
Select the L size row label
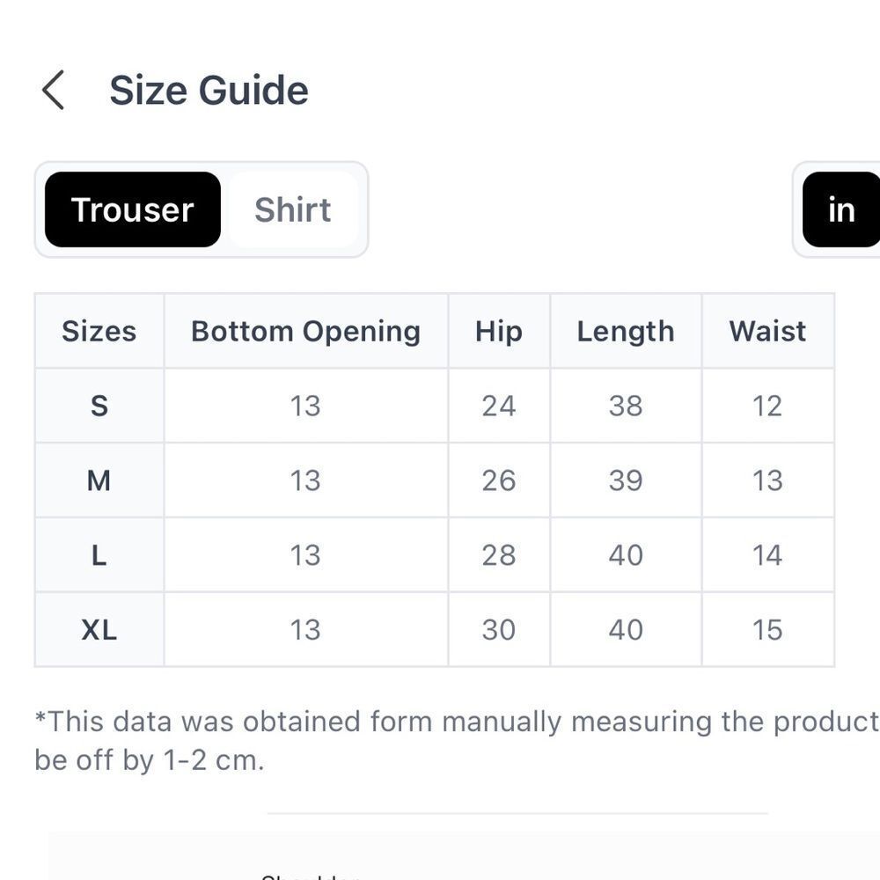99,555
